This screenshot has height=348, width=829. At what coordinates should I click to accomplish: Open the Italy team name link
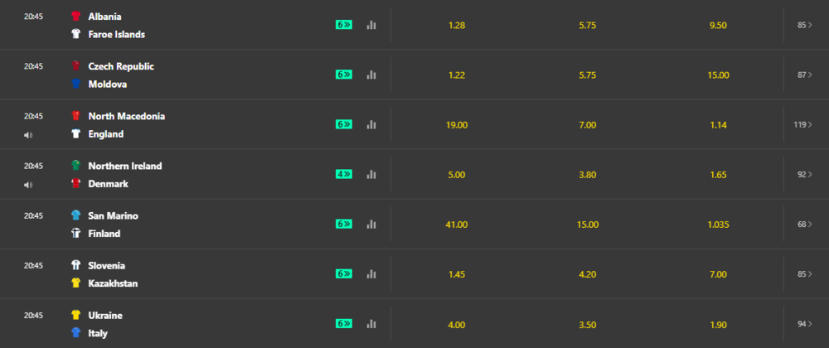tap(98, 333)
